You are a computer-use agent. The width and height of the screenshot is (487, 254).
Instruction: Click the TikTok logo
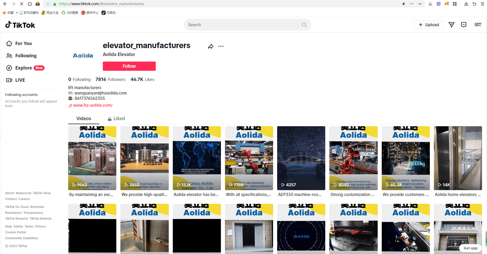tap(20, 25)
